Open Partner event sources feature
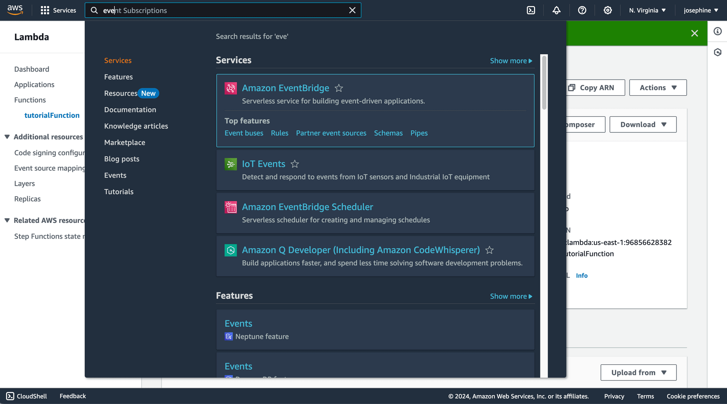Viewport: 727px width, 404px height. (331, 133)
